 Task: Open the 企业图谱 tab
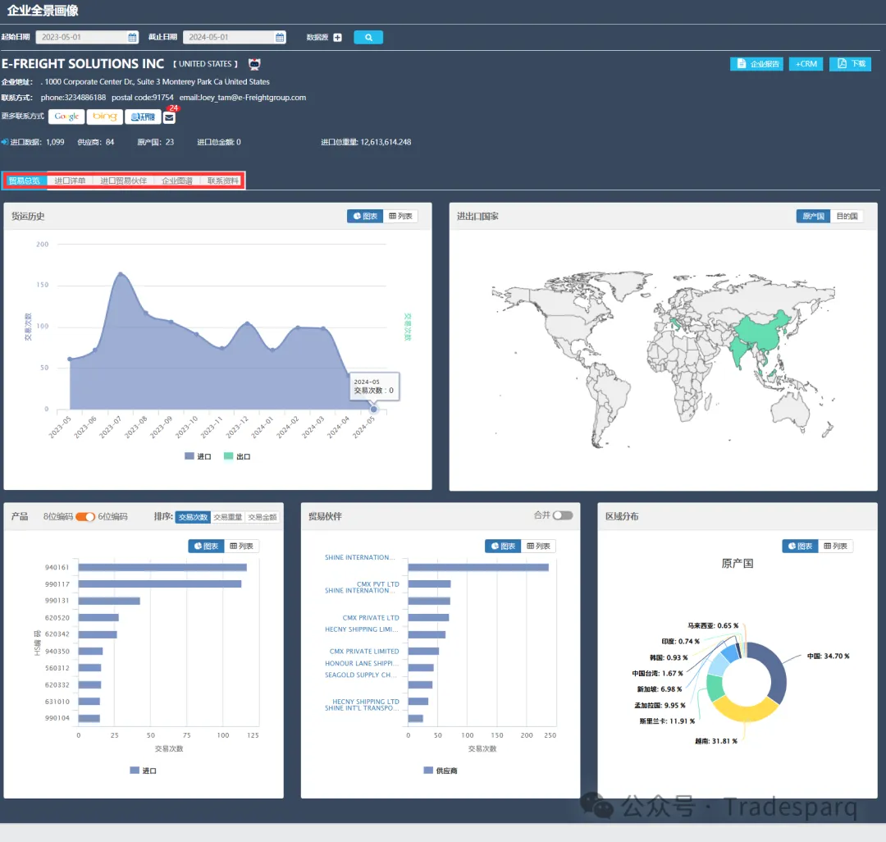click(x=177, y=181)
